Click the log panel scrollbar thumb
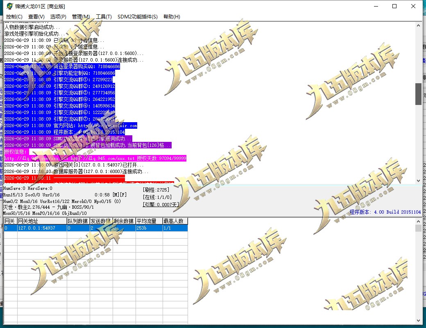 [x=418, y=94]
